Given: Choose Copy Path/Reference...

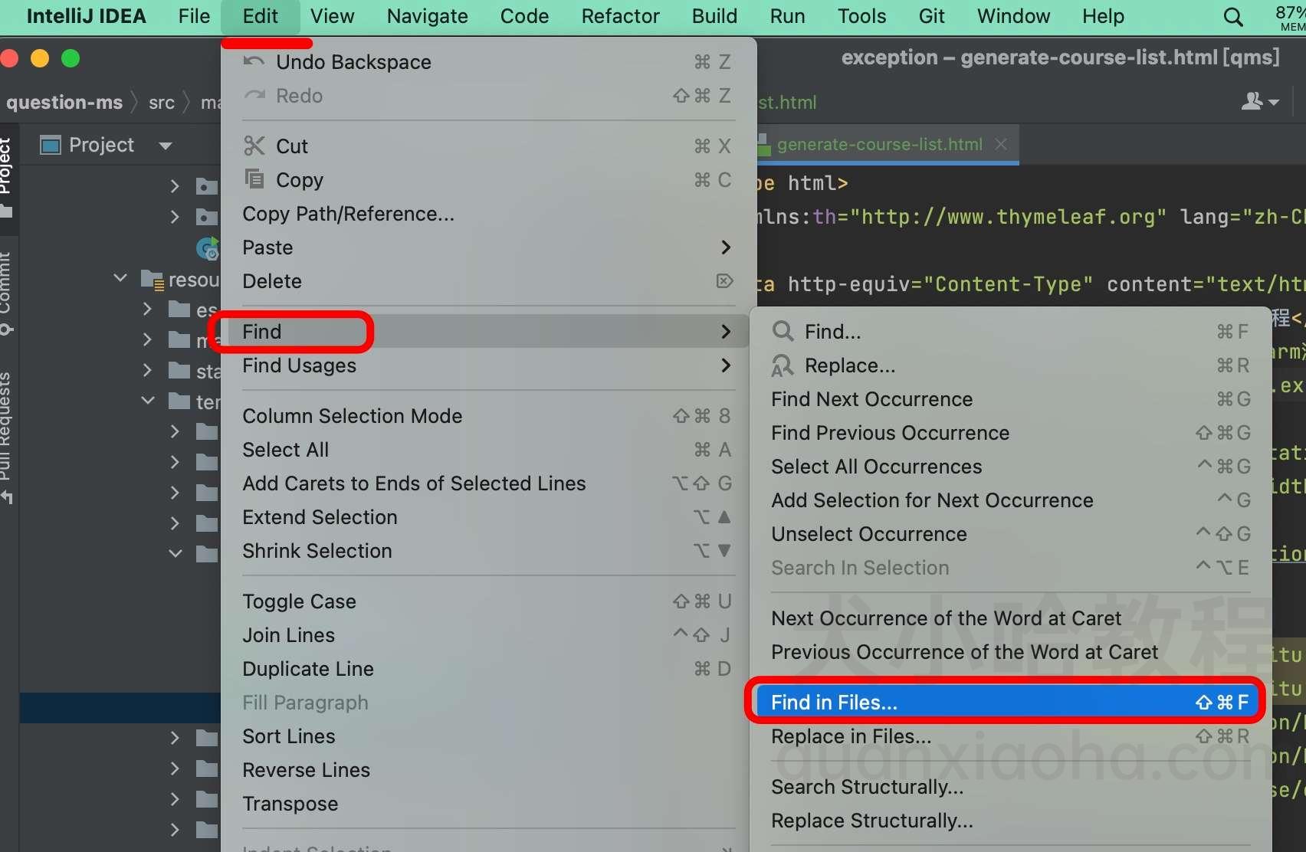Looking at the screenshot, I should pyautogui.click(x=487, y=214).
